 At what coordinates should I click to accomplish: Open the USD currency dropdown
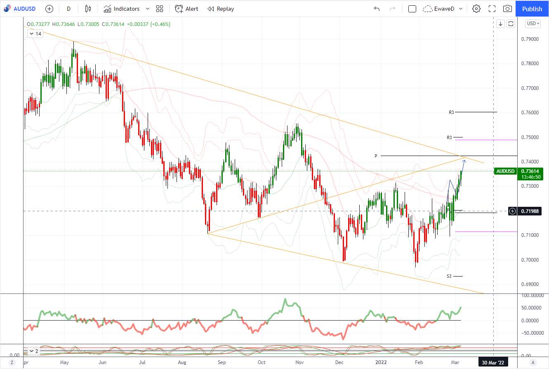[533, 24]
